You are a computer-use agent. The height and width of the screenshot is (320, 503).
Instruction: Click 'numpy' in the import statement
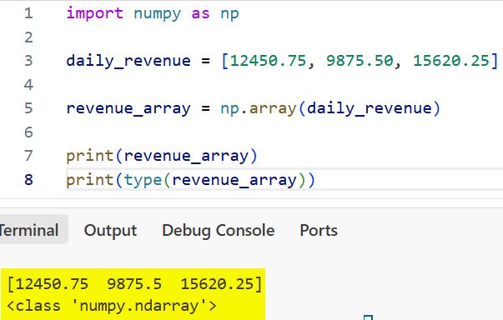click(157, 14)
